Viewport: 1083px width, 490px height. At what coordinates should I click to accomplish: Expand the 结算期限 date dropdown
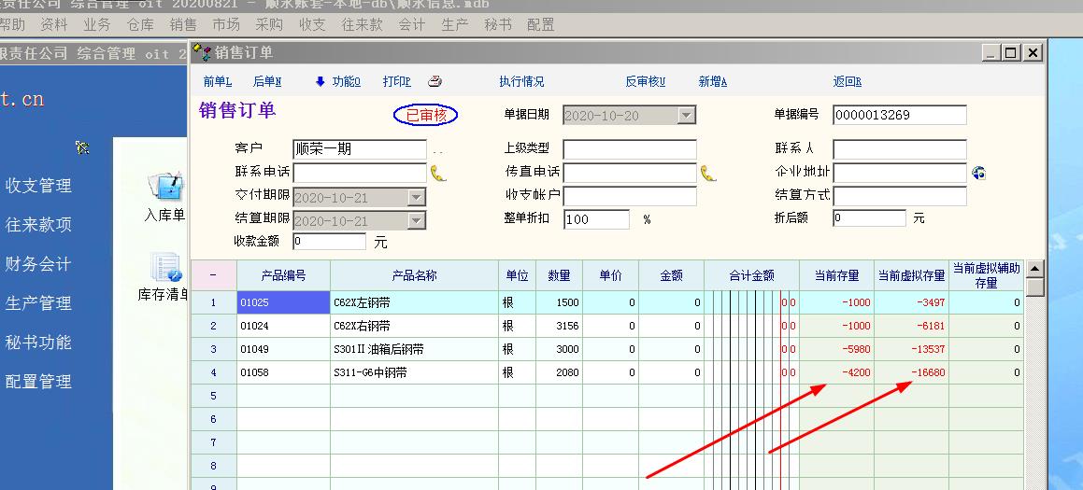coord(417,221)
